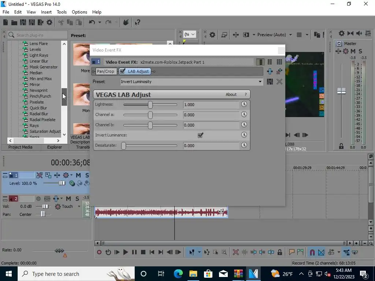Image resolution: width=375 pixels, height=281 pixels.
Task: Click Dim Output speaker icon in Master
Action: 359,33
